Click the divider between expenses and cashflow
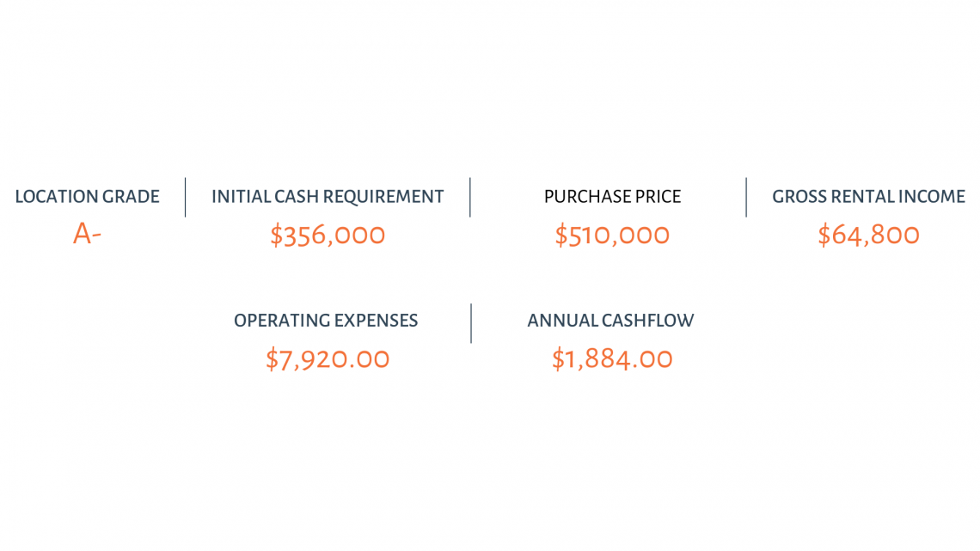This screenshot has height=551, width=980. [x=471, y=323]
